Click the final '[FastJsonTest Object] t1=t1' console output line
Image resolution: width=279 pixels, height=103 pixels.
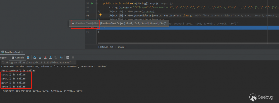(42, 91)
